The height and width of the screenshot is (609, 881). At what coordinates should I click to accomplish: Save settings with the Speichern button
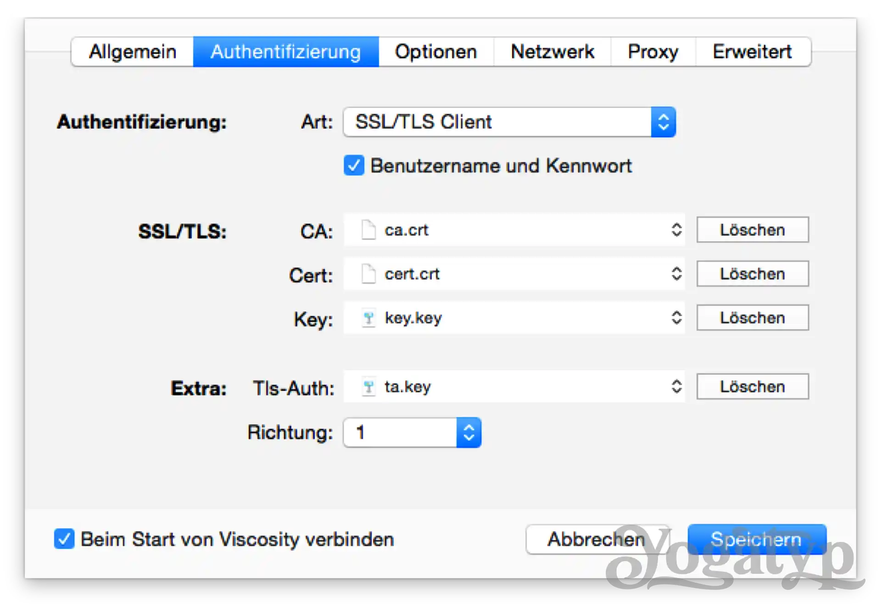coord(757,539)
